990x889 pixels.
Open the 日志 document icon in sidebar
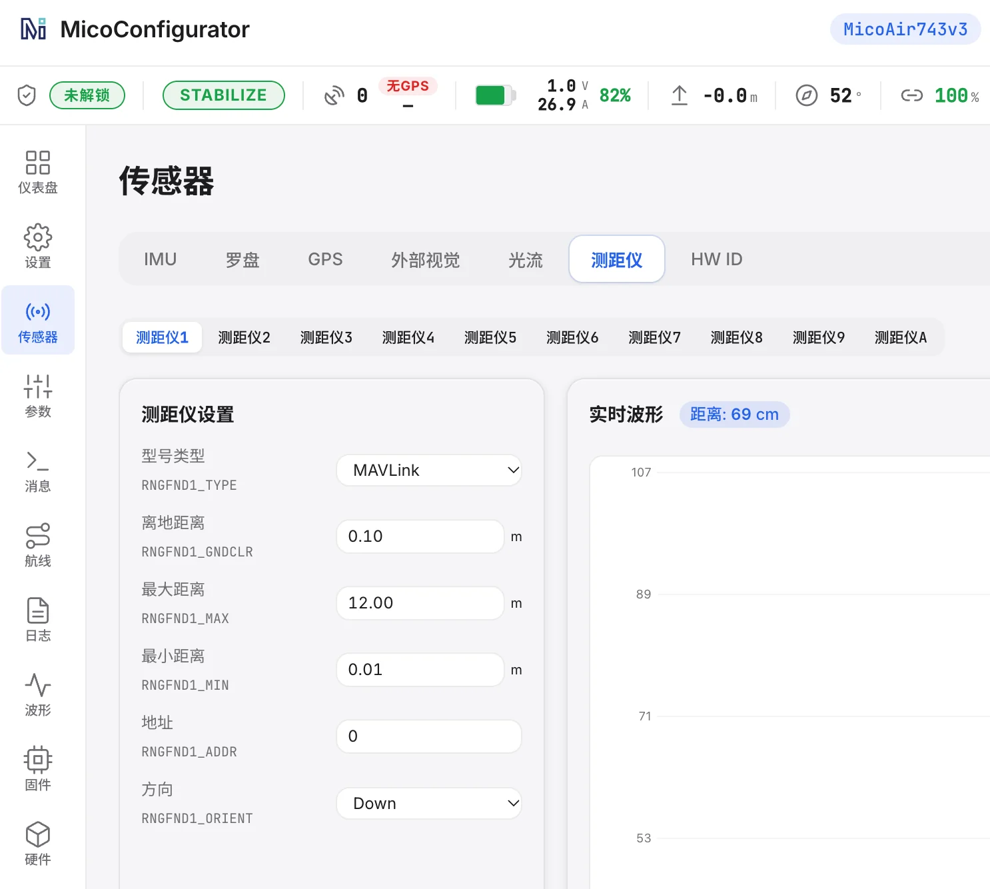pyautogui.click(x=38, y=610)
